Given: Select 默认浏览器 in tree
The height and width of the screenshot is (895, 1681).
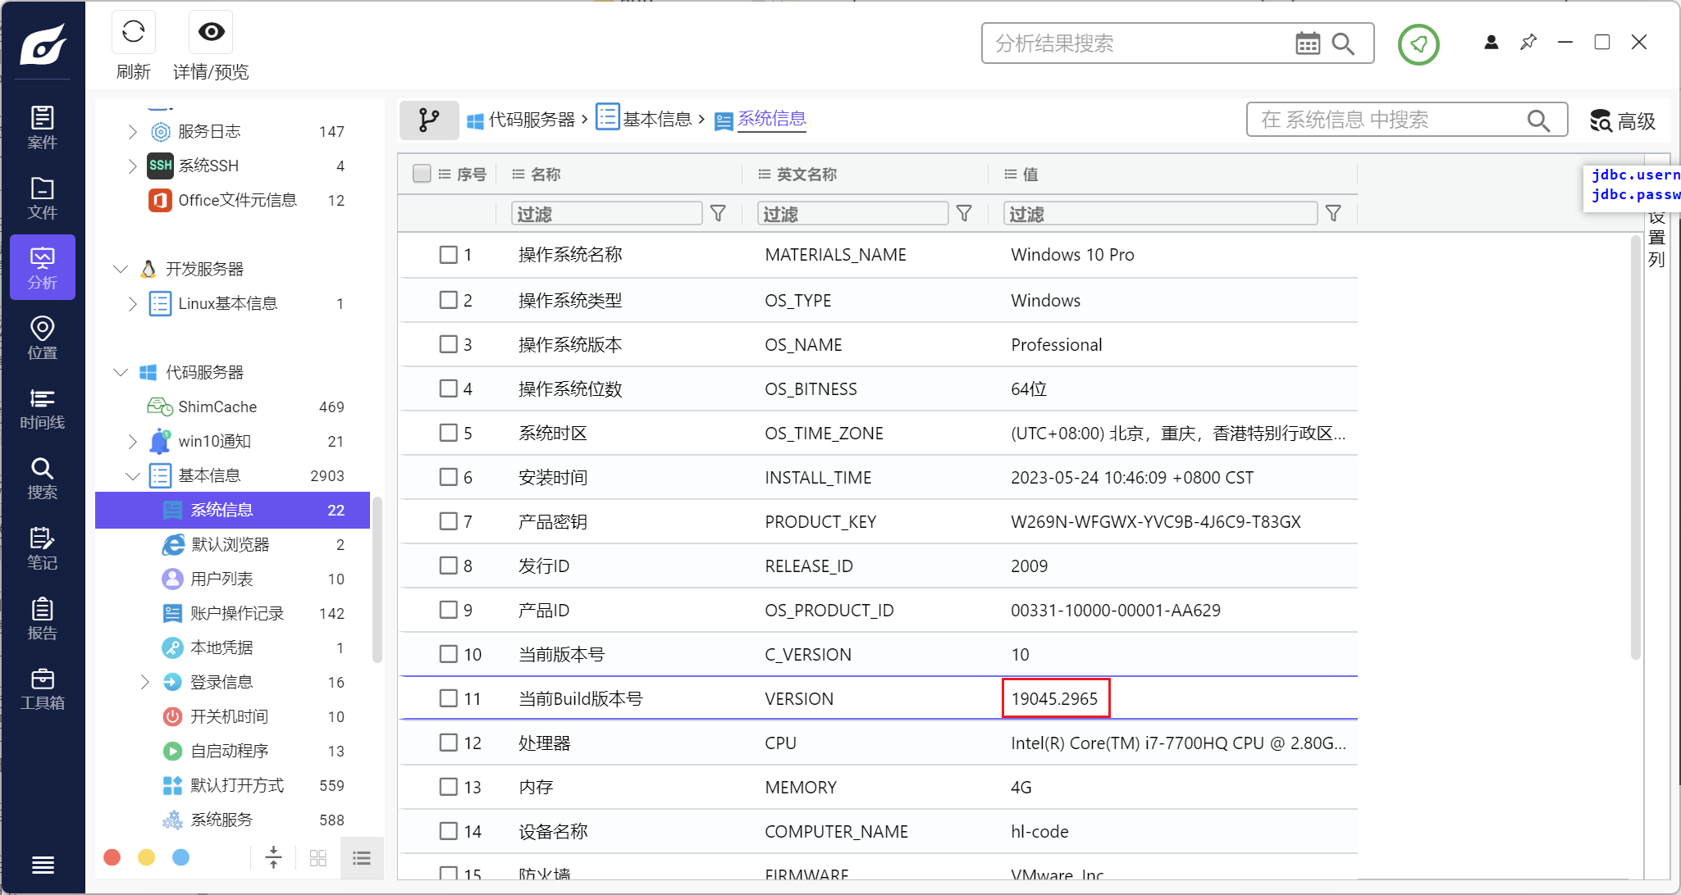Looking at the screenshot, I should coord(232,544).
